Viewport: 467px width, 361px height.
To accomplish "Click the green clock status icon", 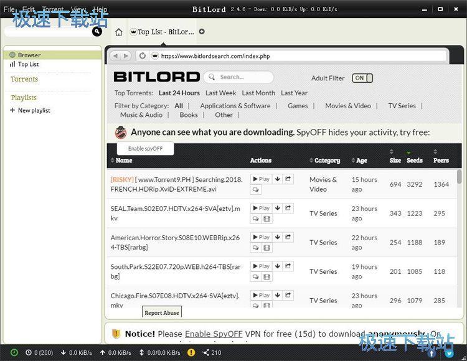I will click(x=14, y=353).
